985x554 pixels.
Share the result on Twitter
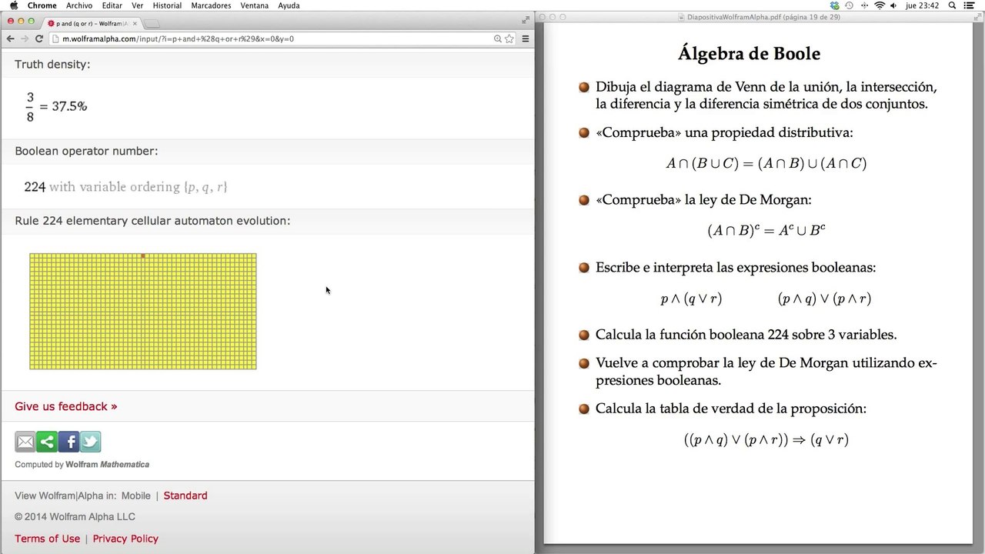pos(90,442)
